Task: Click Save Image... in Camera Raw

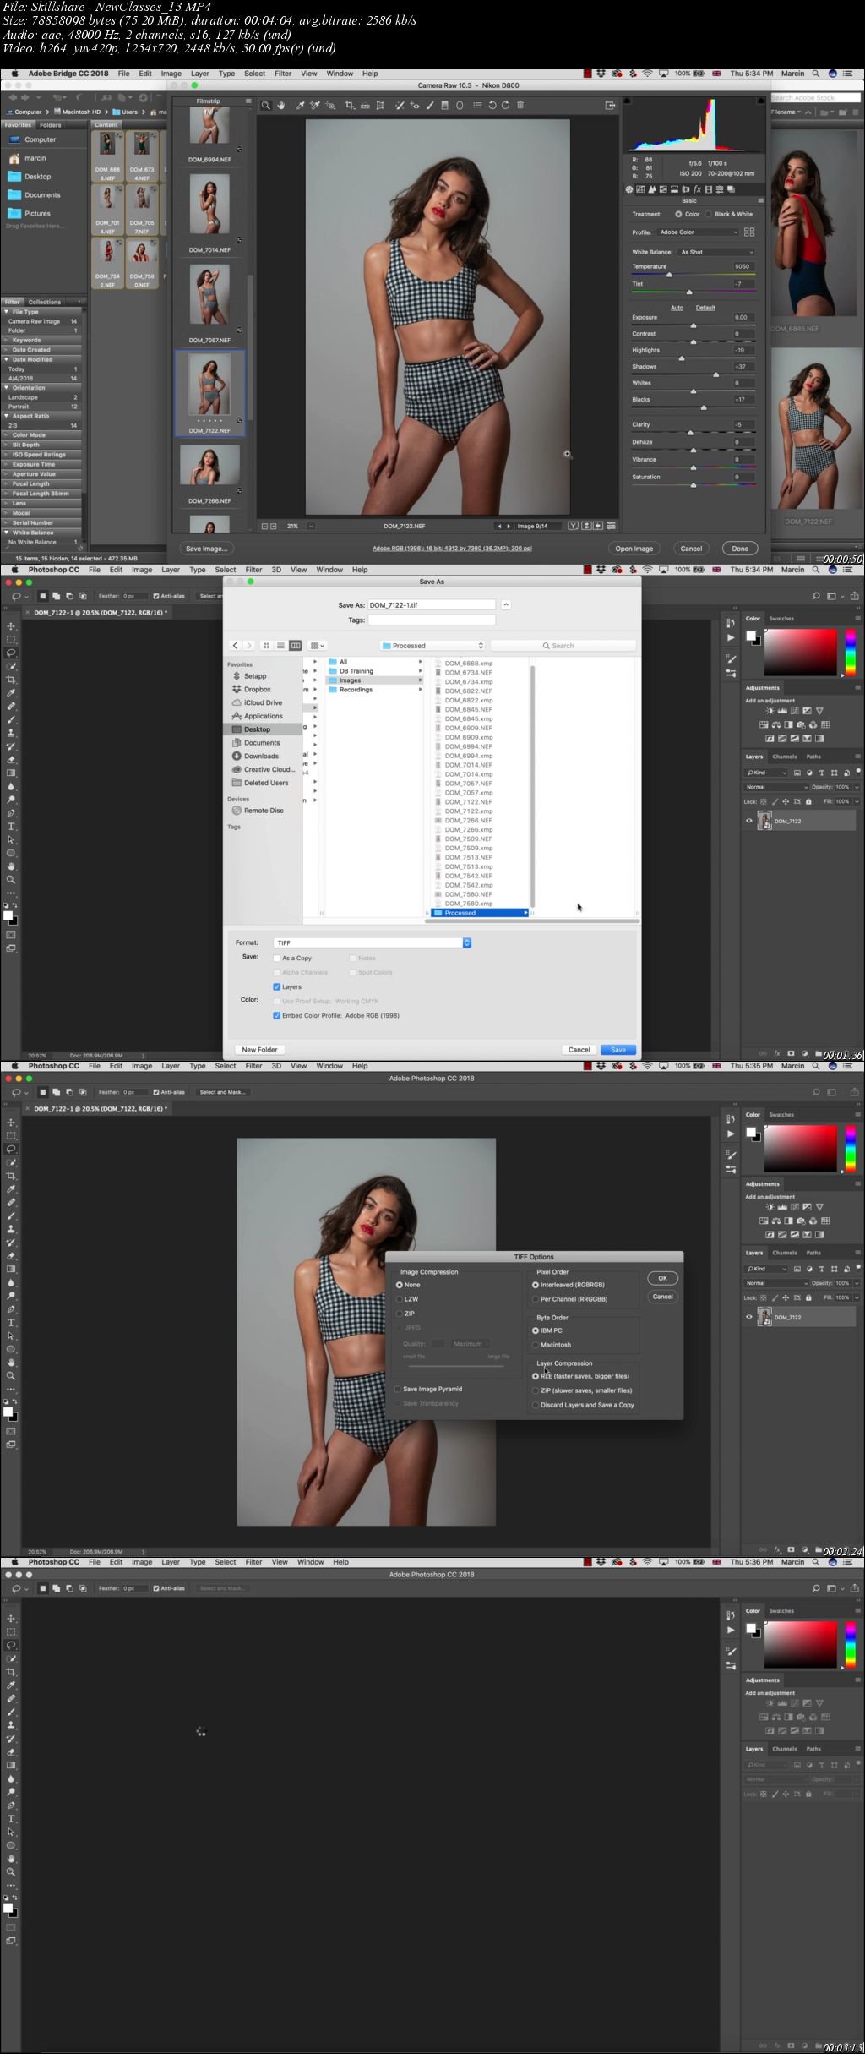Action: pos(206,549)
